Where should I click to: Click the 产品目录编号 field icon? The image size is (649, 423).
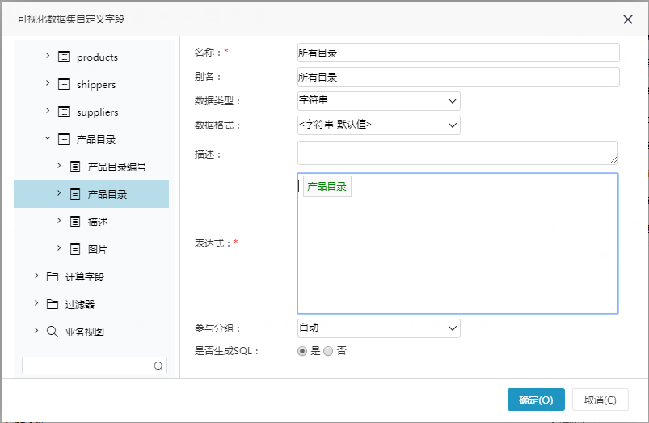[75, 167]
